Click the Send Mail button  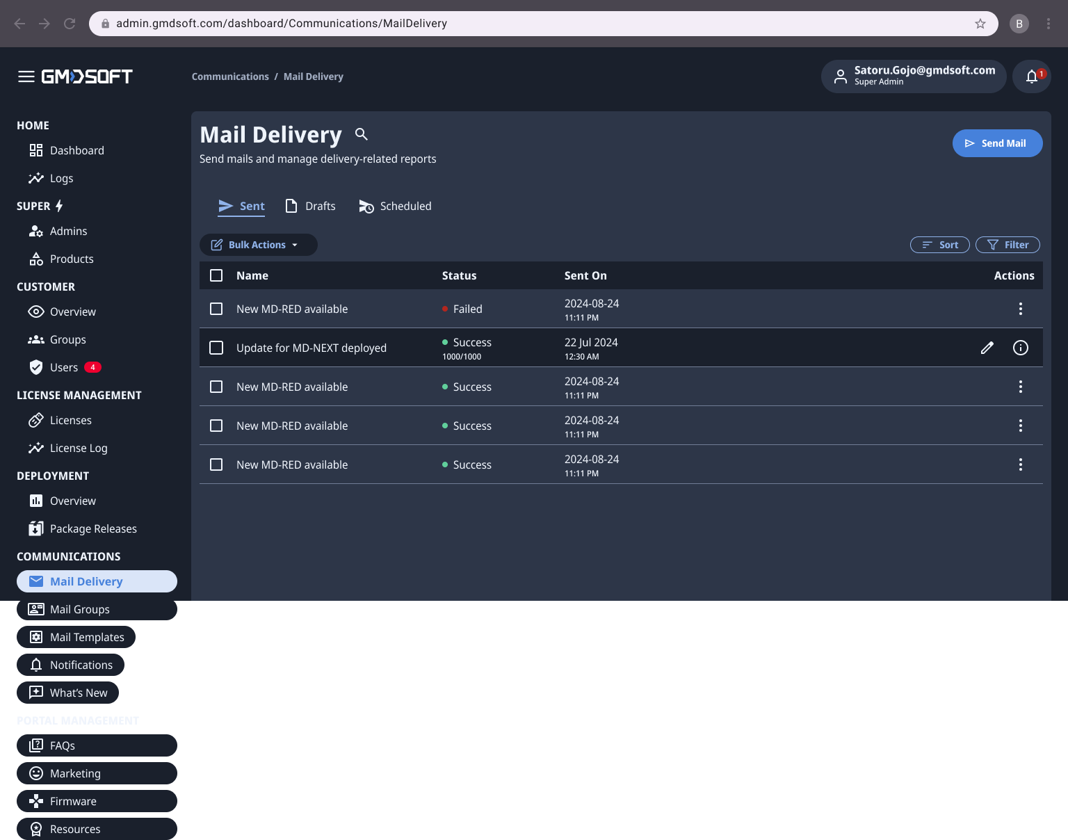(998, 143)
